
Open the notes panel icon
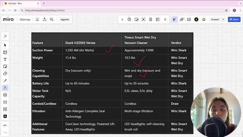coord(158,19)
